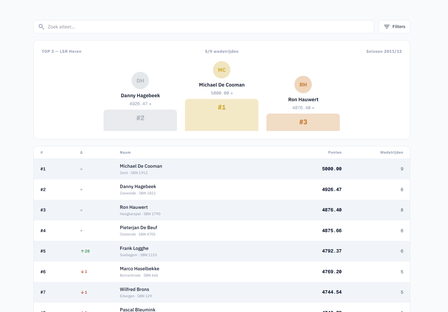Click the green up arrow 20 indicator
This screenshot has height=312, width=448.
[x=85, y=251]
